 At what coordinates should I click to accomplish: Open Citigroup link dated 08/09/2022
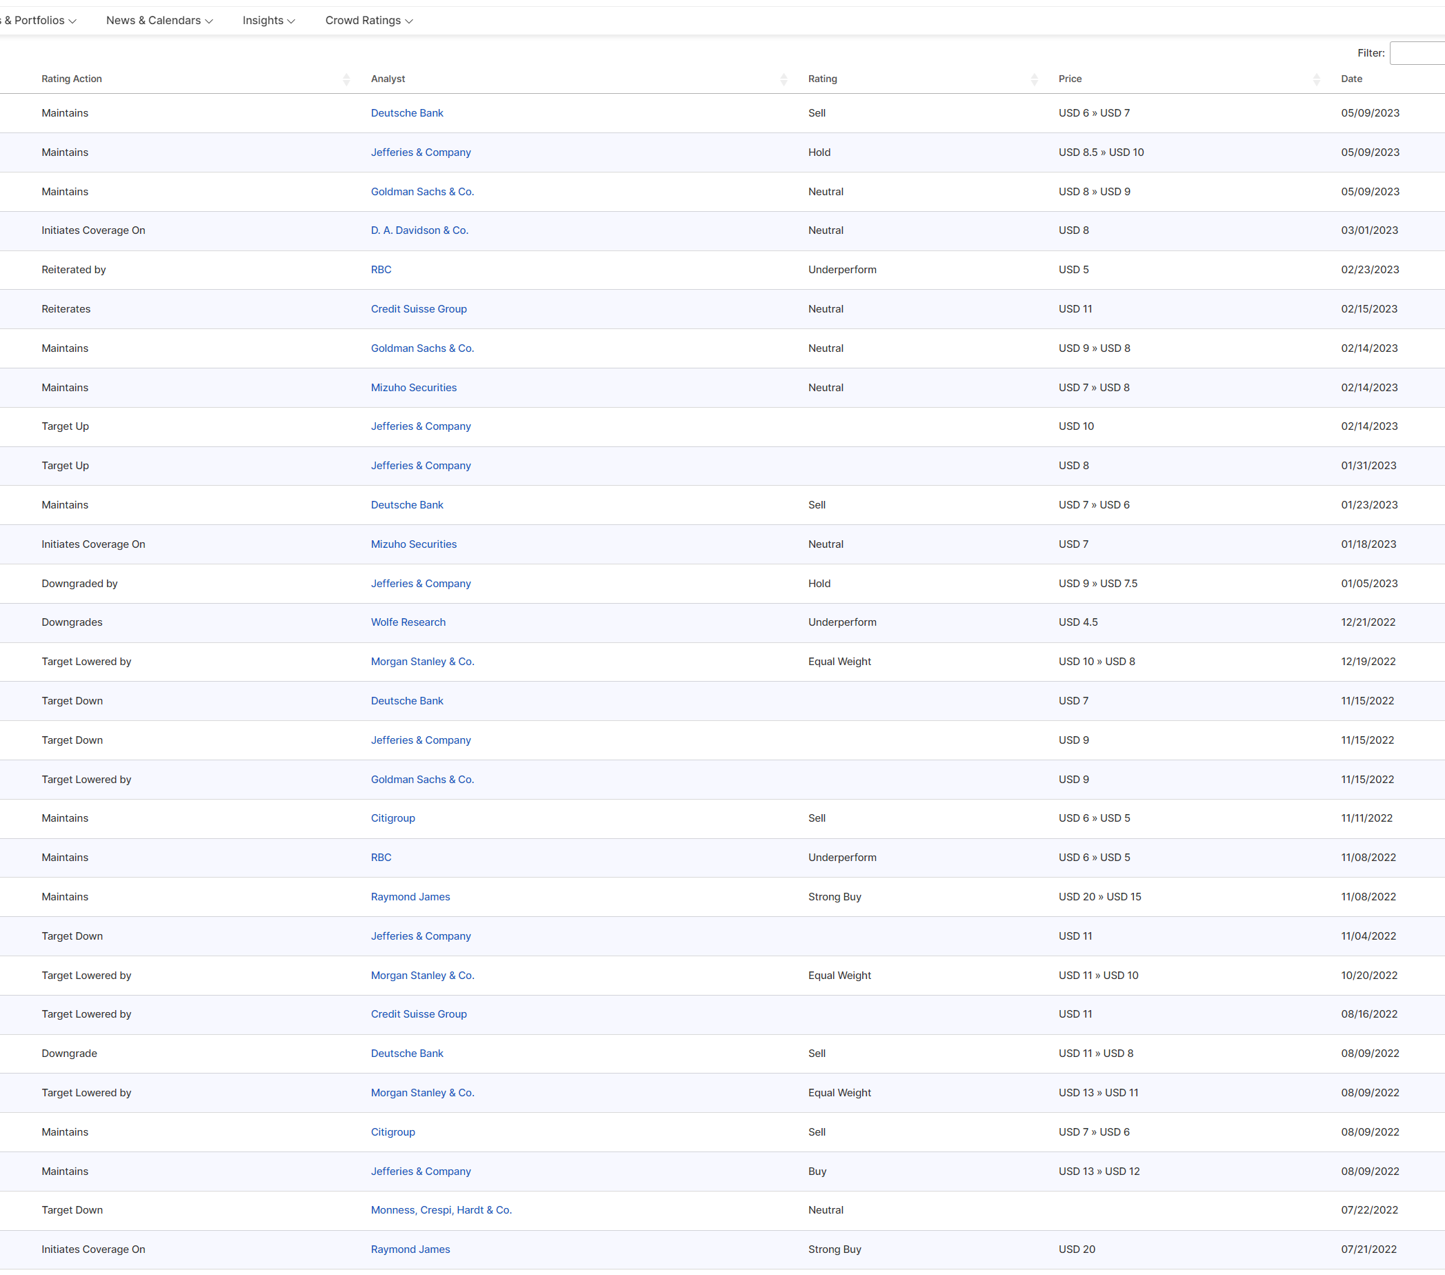[392, 1132]
